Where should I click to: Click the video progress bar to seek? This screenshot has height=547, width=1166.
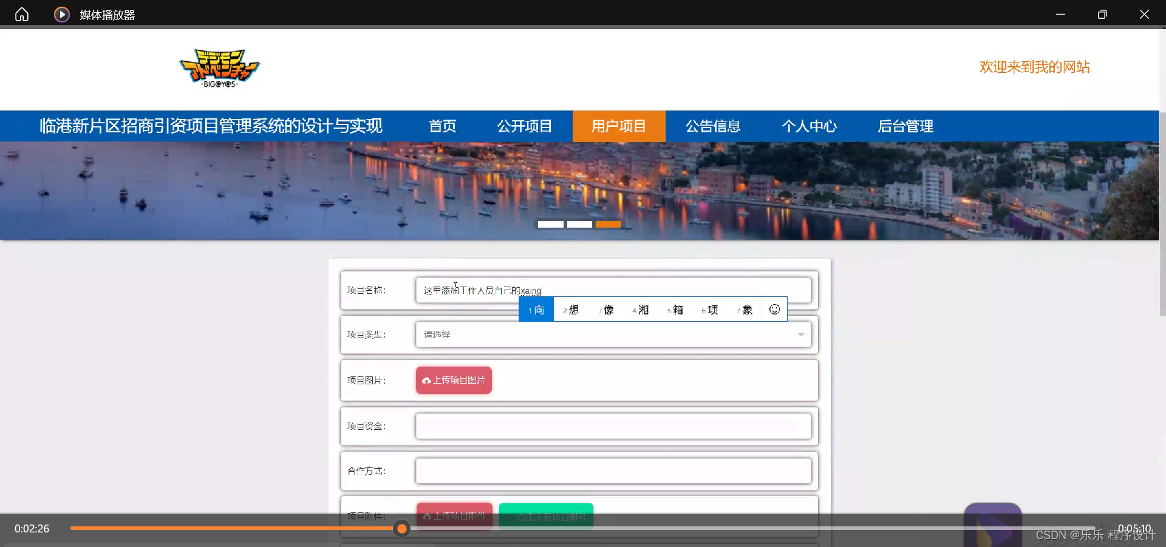547,529
